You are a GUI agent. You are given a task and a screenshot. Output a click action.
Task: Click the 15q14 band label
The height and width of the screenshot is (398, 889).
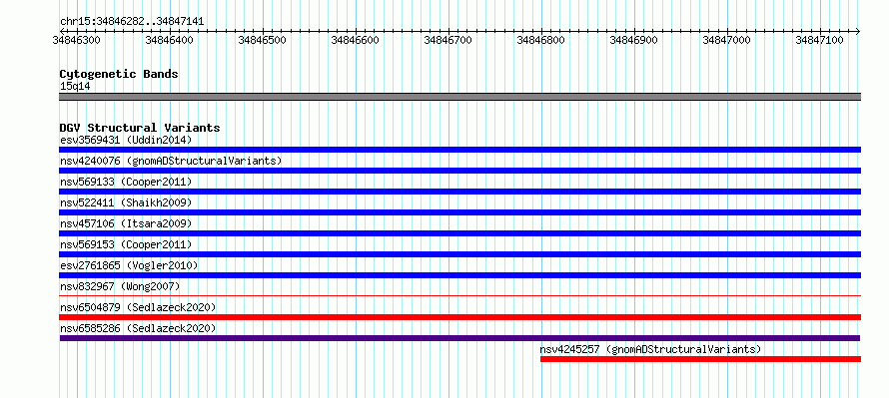click(75, 86)
